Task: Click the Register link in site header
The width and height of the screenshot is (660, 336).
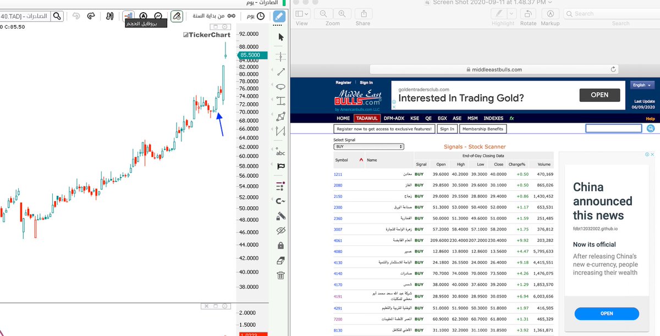Action: [x=343, y=82]
